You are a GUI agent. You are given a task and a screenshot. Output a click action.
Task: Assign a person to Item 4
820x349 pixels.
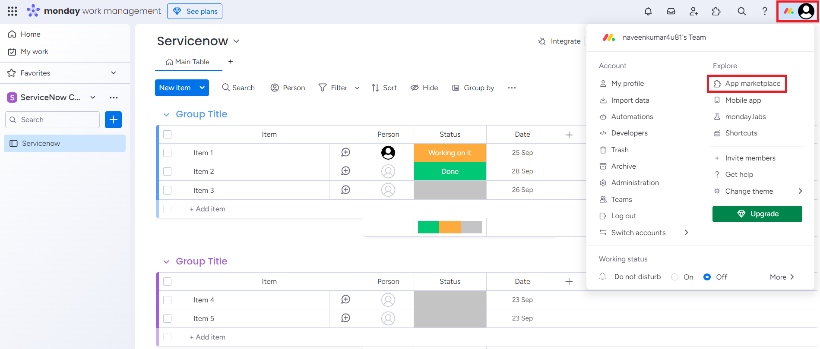[x=388, y=300]
